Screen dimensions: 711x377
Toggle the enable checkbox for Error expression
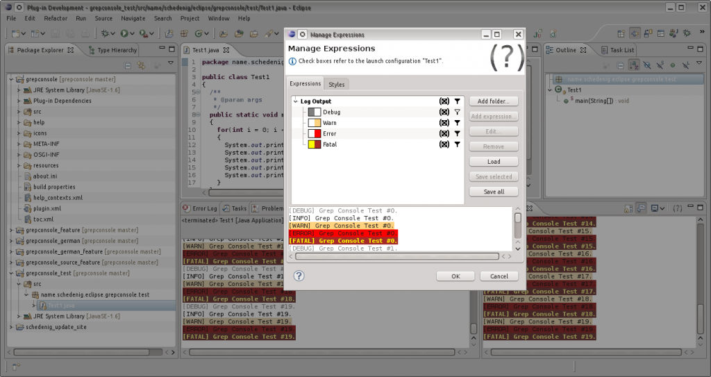coord(444,134)
